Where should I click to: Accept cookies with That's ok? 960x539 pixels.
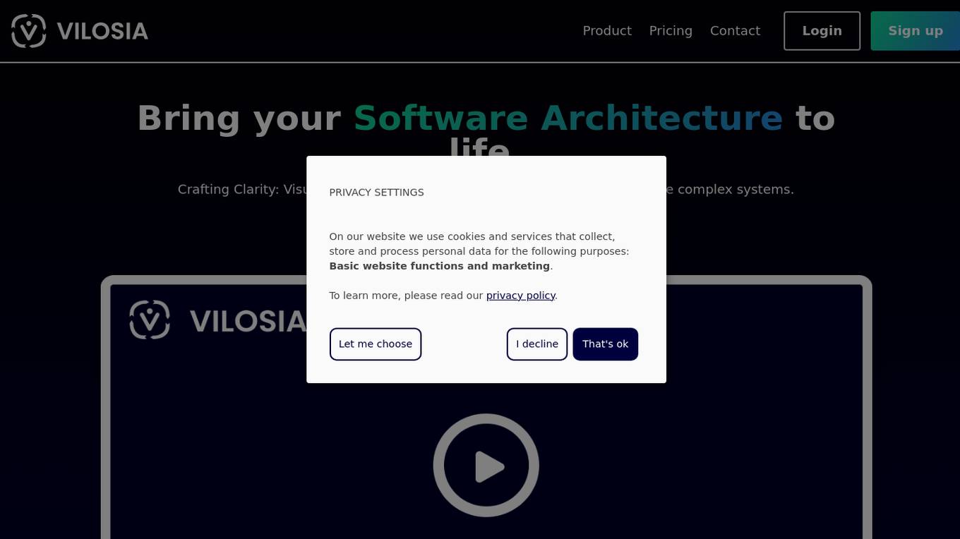point(605,344)
